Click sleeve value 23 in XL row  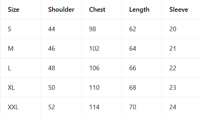pyautogui.click(x=173, y=88)
